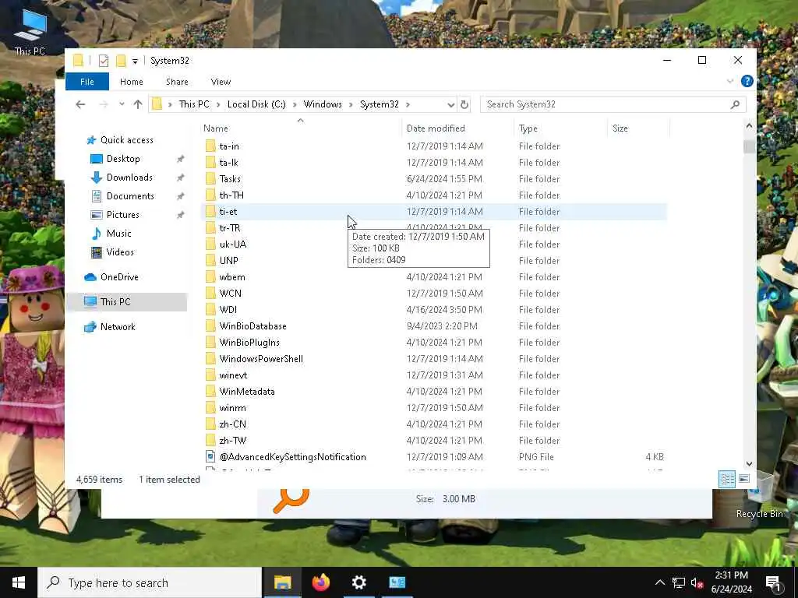
Task: Select the th-TH folder
Action: (x=231, y=195)
